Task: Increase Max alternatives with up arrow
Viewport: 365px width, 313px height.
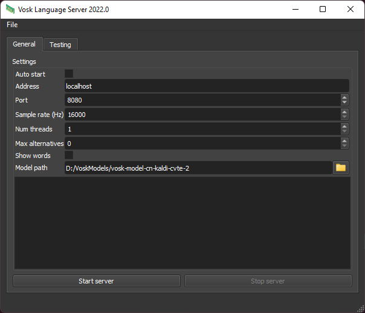Action: click(344, 141)
